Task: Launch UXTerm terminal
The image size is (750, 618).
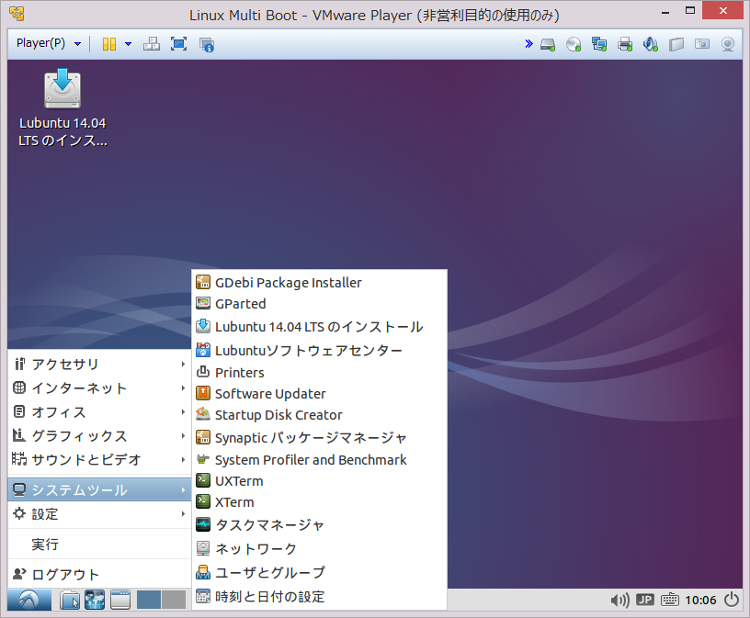Action: (319, 481)
